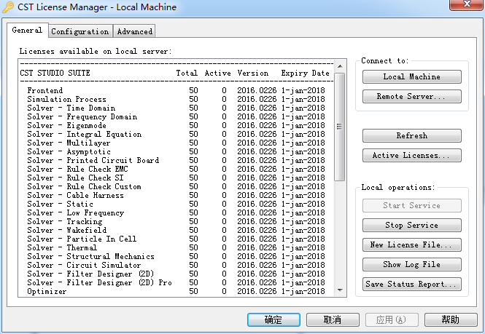The width and height of the screenshot is (485, 334).
Task: Refresh the license list
Action: (x=411, y=136)
